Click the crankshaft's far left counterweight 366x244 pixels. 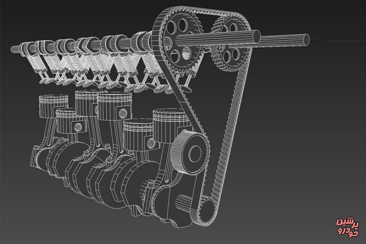(x=35, y=157)
